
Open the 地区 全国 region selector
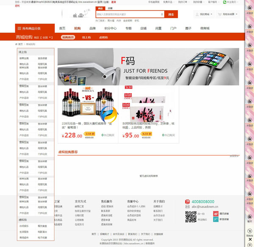tap(43, 38)
